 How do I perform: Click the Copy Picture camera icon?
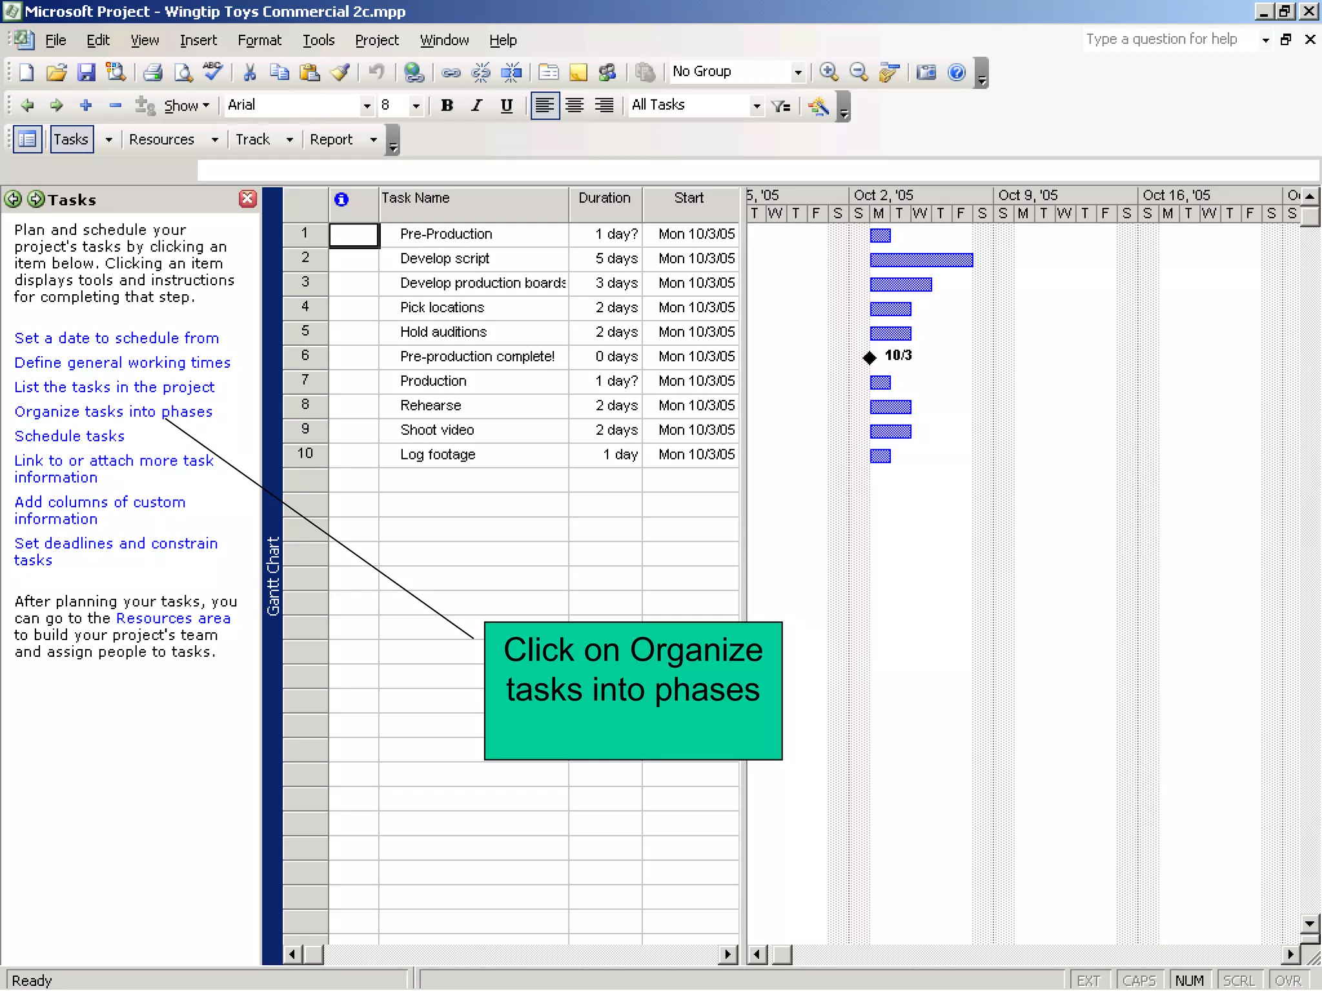(x=926, y=72)
